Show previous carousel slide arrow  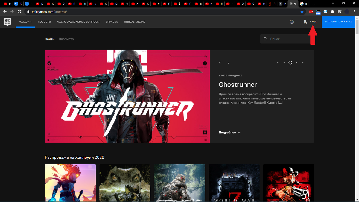coord(220,63)
